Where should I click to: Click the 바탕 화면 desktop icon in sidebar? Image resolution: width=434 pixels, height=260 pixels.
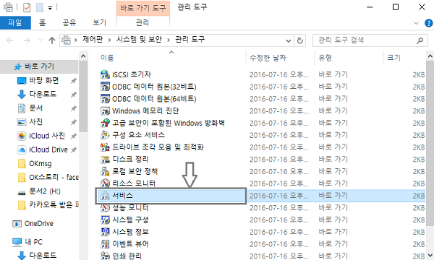(x=22, y=81)
